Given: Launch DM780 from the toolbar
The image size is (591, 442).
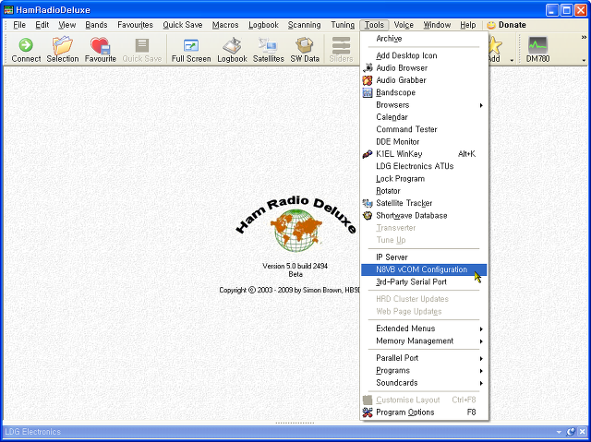Looking at the screenshot, I should [537, 49].
